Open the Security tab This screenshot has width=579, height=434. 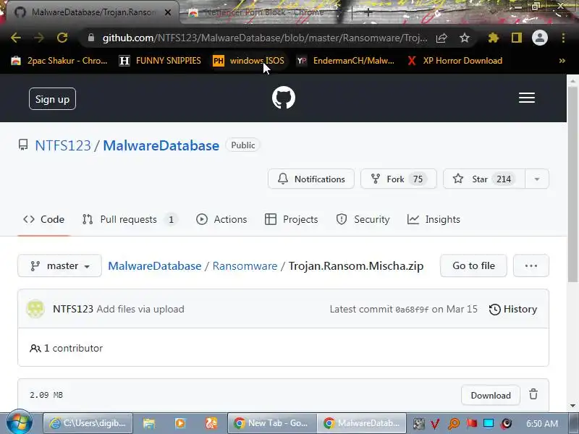tap(363, 219)
